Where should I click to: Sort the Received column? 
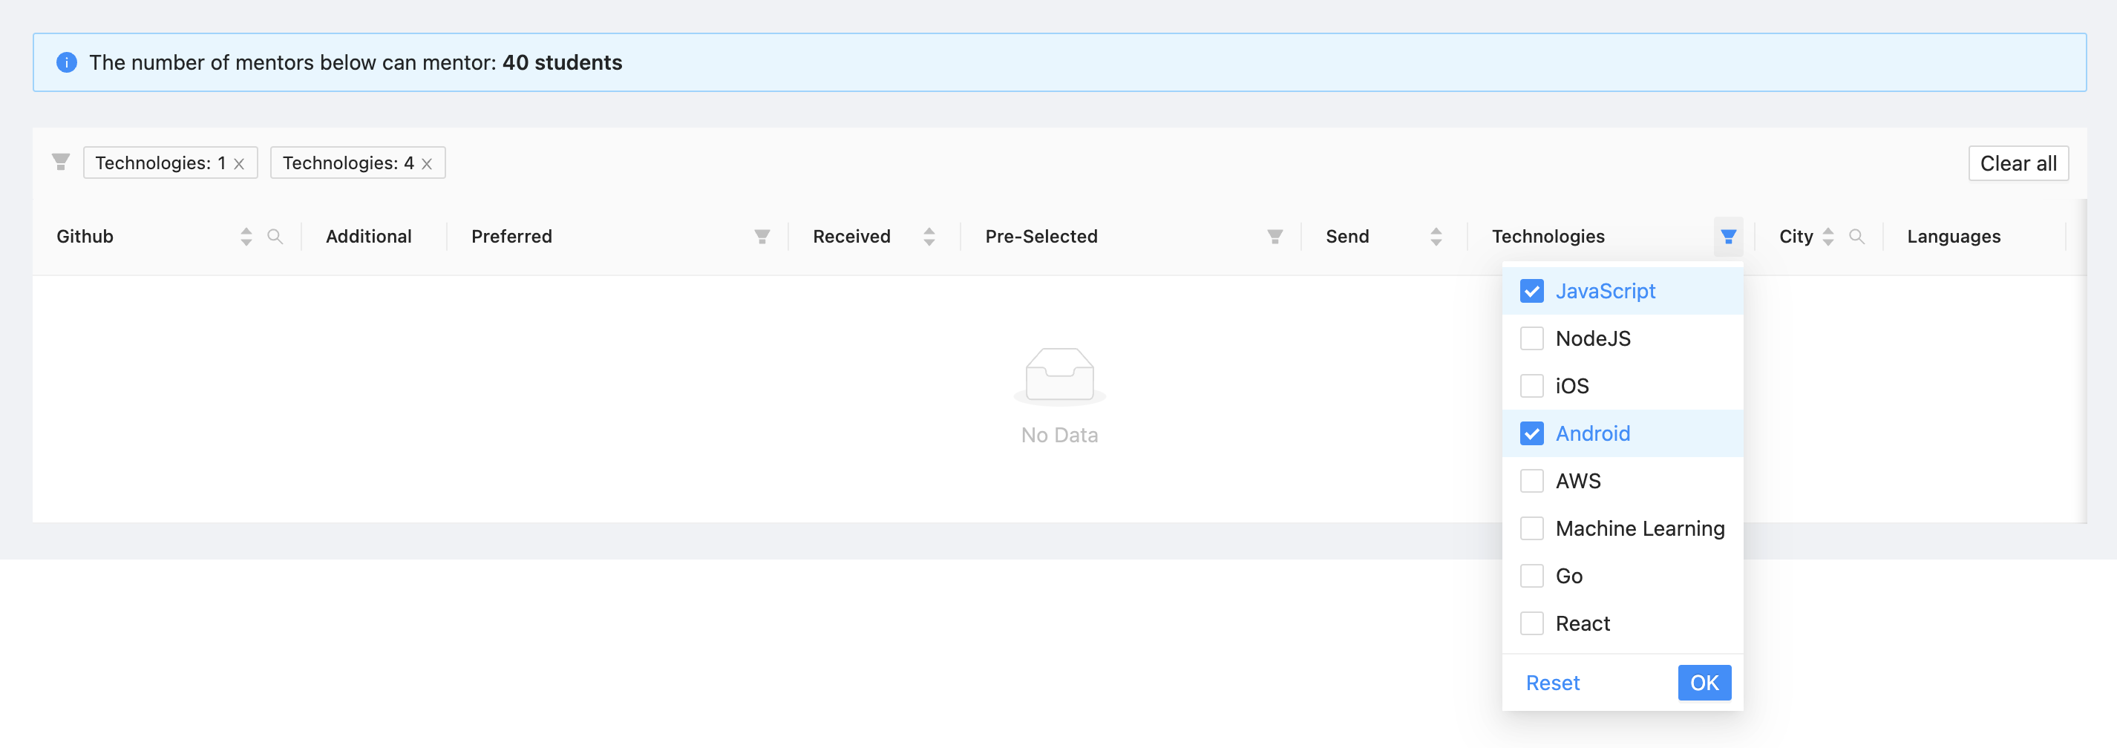(929, 237)
